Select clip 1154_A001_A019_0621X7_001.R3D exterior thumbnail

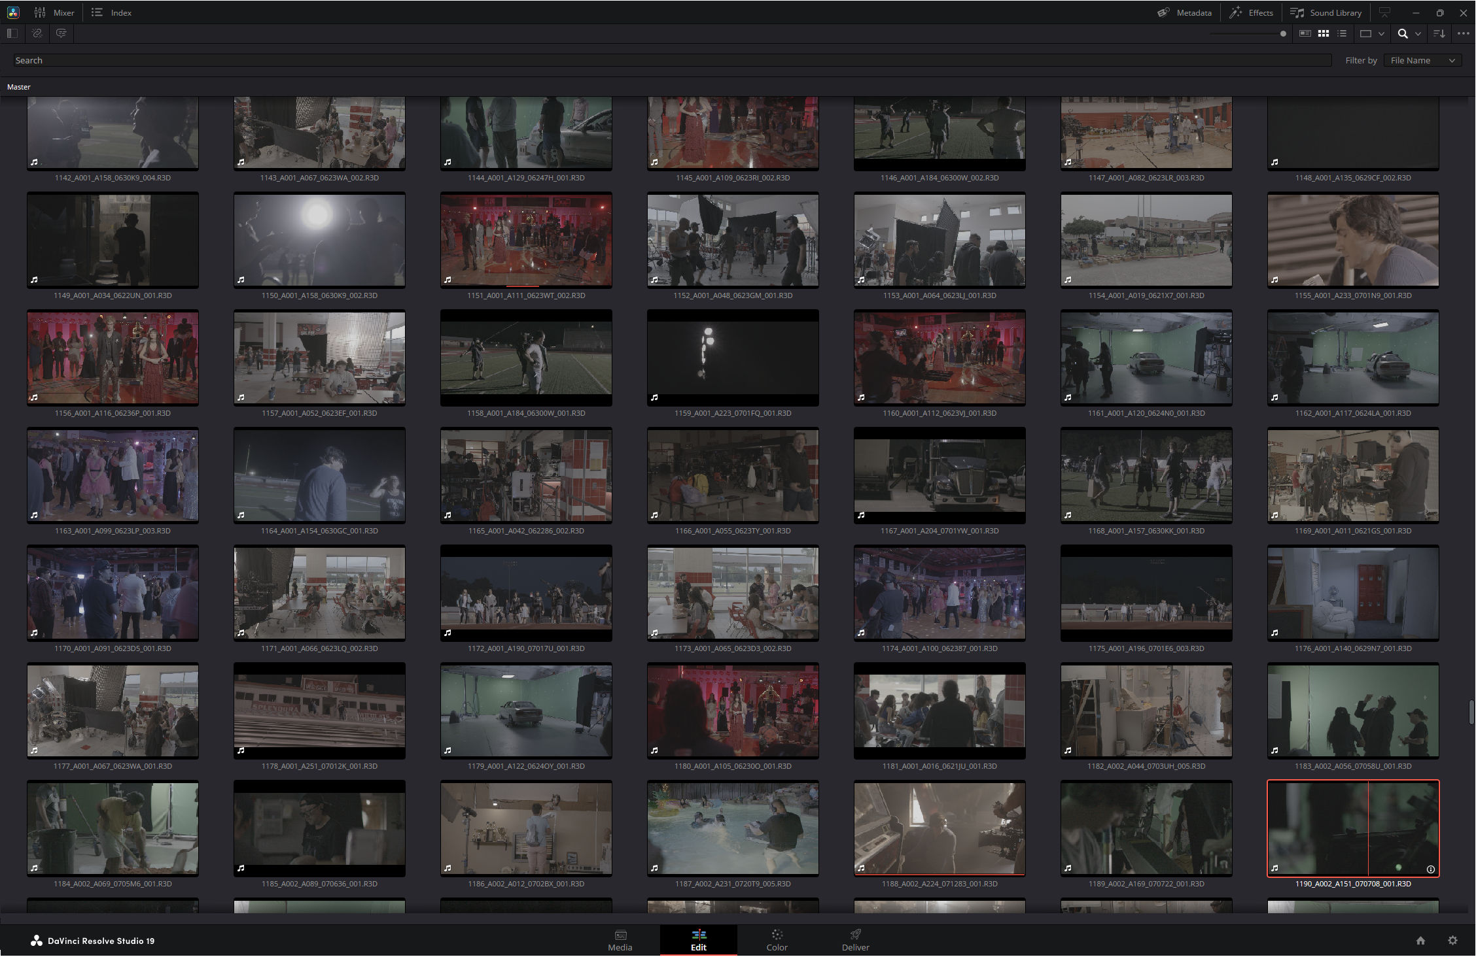pyautogui.click(x=1146, y=240)
